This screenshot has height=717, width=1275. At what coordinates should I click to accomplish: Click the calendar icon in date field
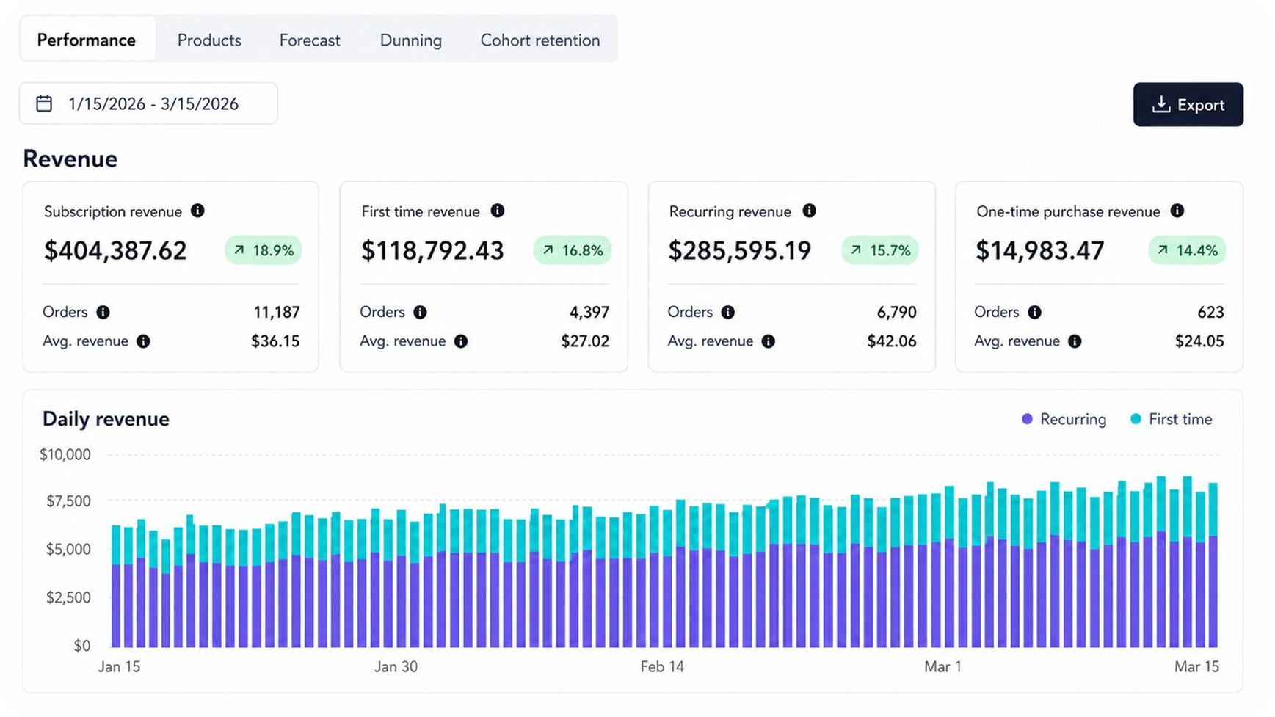44,103
